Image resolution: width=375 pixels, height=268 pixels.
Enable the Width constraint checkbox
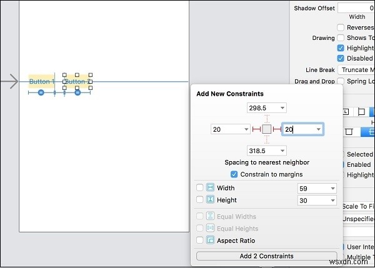200,188
